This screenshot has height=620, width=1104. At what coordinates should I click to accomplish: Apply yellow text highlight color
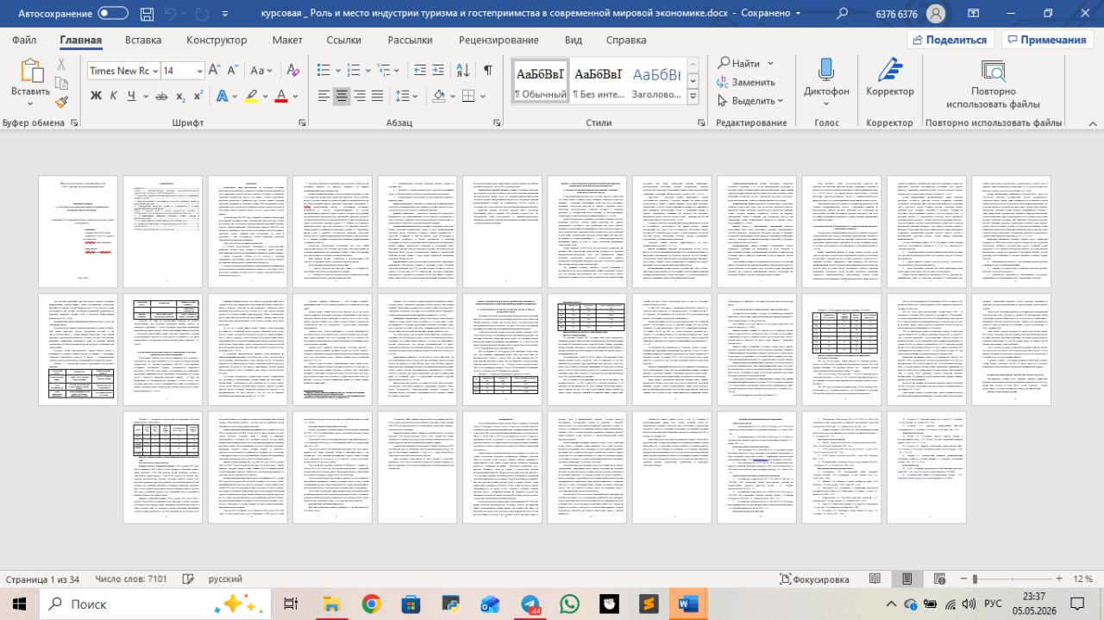point(251,96)
